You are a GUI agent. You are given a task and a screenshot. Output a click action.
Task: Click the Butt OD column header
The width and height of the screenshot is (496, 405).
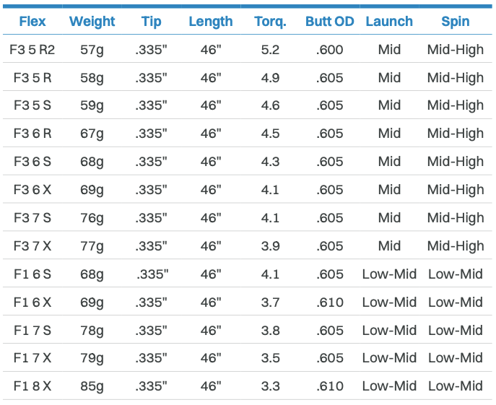[330, 22]
